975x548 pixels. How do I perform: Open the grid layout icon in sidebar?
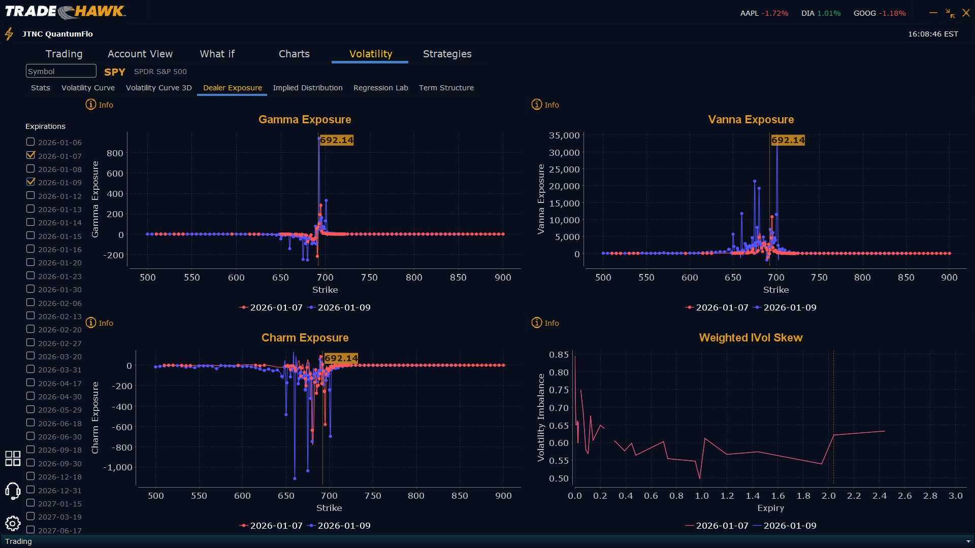pos(13,458)
